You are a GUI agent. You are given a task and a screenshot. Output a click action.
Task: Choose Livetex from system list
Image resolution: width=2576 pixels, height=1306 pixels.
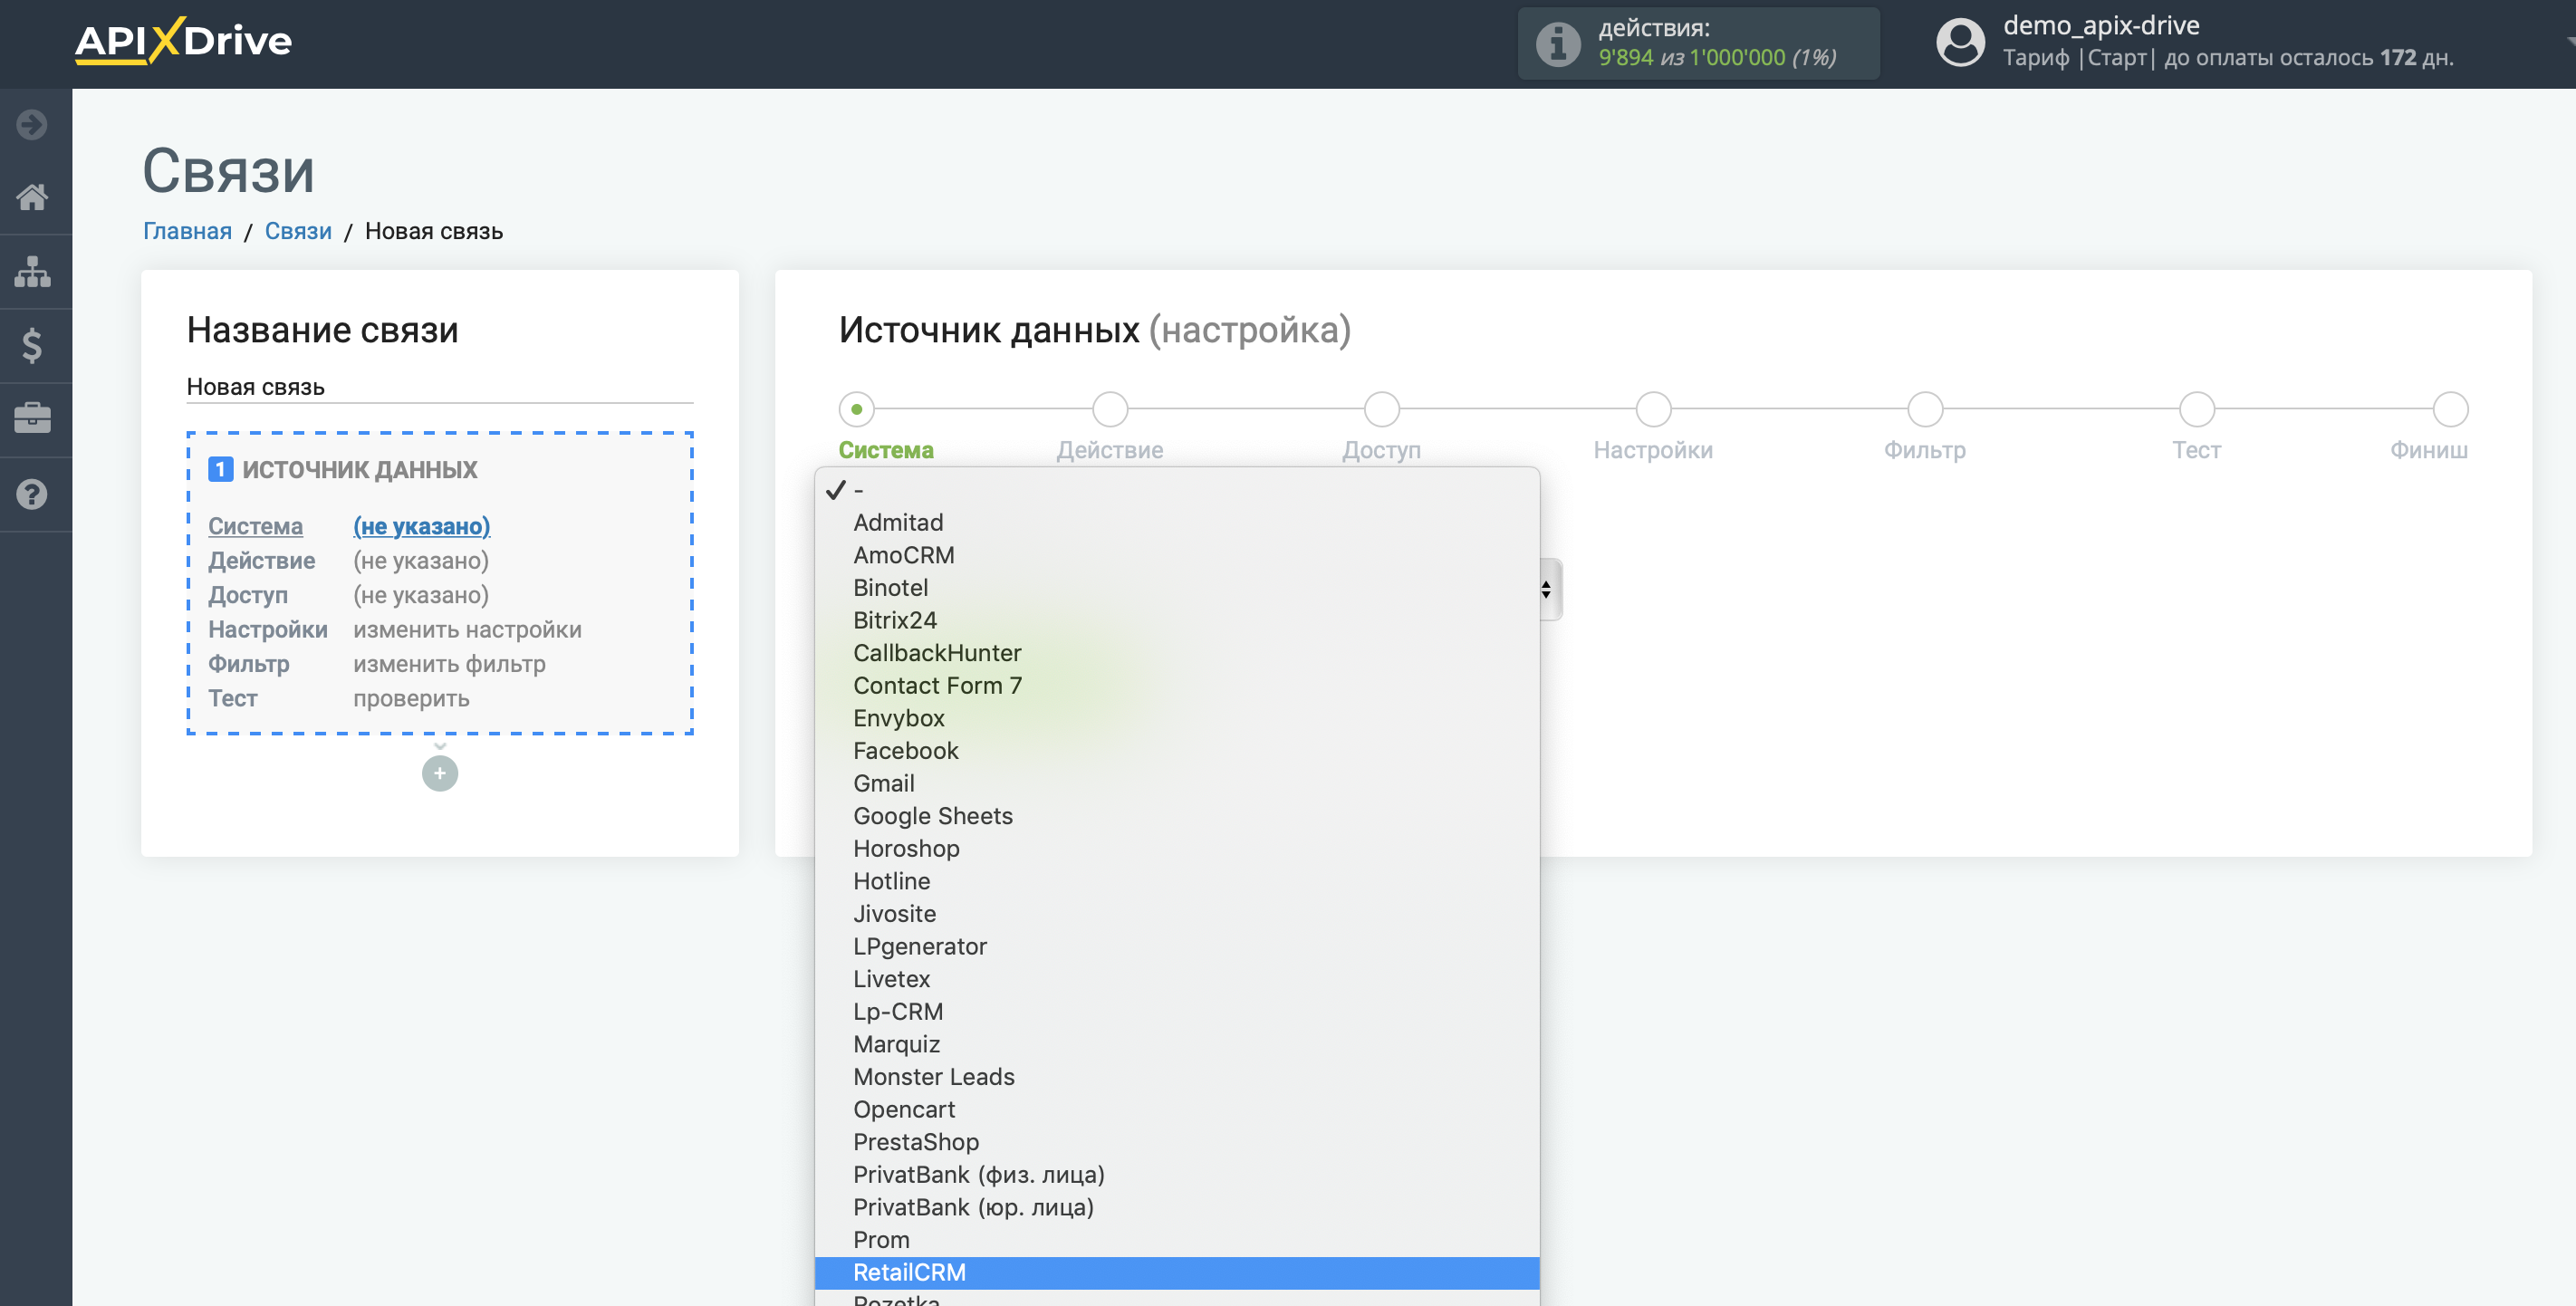pyautogui.click(x=1177, y=979)
